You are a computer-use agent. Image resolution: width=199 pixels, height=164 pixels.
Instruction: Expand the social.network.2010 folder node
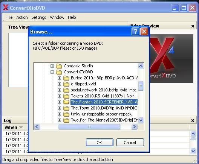tap(59, 90)
